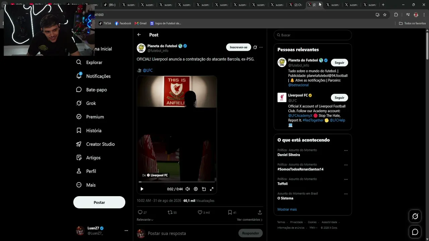Image resolution: width=429 pixels, height=241 pixels.
Task: Switch to the TikTok (99+) tab
Action: point(110,5)
